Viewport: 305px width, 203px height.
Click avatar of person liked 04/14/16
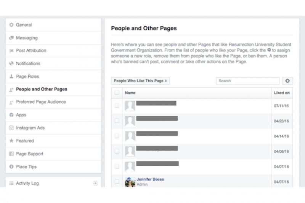[x=130, y=136]
